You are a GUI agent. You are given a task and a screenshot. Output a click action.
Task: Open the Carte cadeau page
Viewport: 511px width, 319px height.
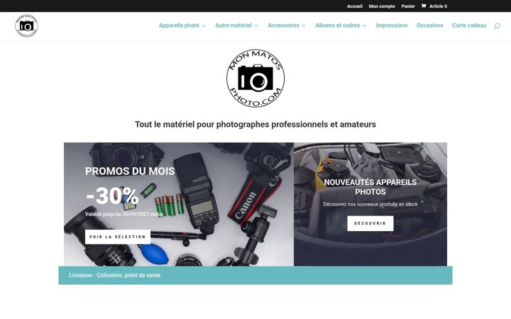(468, 26)
